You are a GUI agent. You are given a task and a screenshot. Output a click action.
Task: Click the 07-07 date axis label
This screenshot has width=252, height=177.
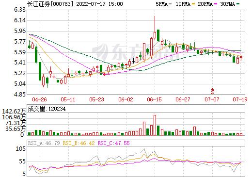click(x=212, y=99)
